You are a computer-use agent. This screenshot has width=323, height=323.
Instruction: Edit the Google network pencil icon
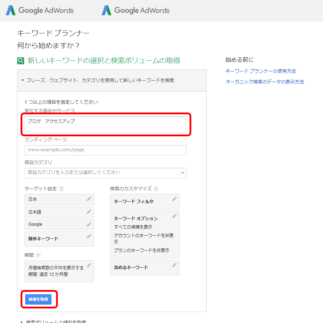point(89,224)
